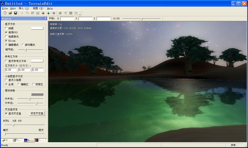Viewport: 248px width, 148px height.
Task: Maximize the TerrainEdit window
Action: [239, 4]
